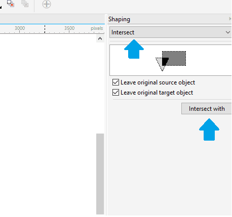Click the 'Leave original source object' label text
The width and height of the screenshot is (232, 217).
[158, 82]
